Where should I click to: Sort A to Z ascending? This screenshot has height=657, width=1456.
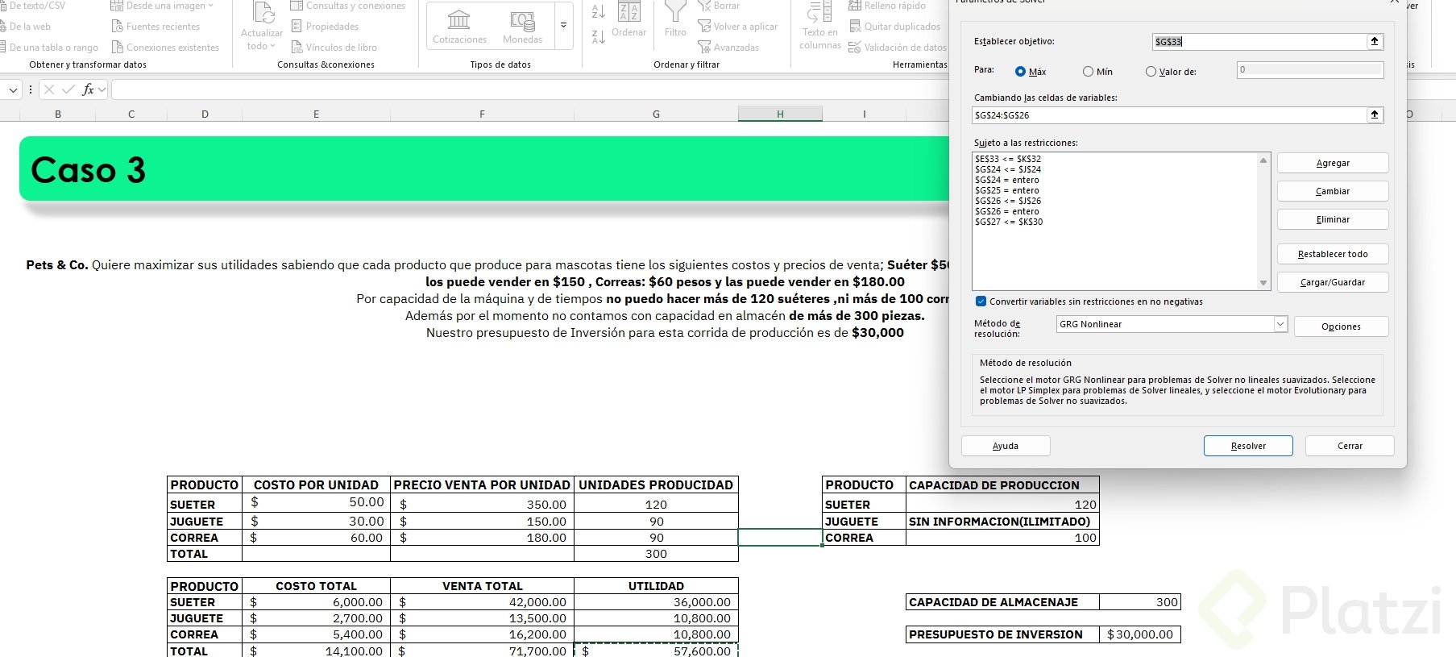(x=598, y=11)
